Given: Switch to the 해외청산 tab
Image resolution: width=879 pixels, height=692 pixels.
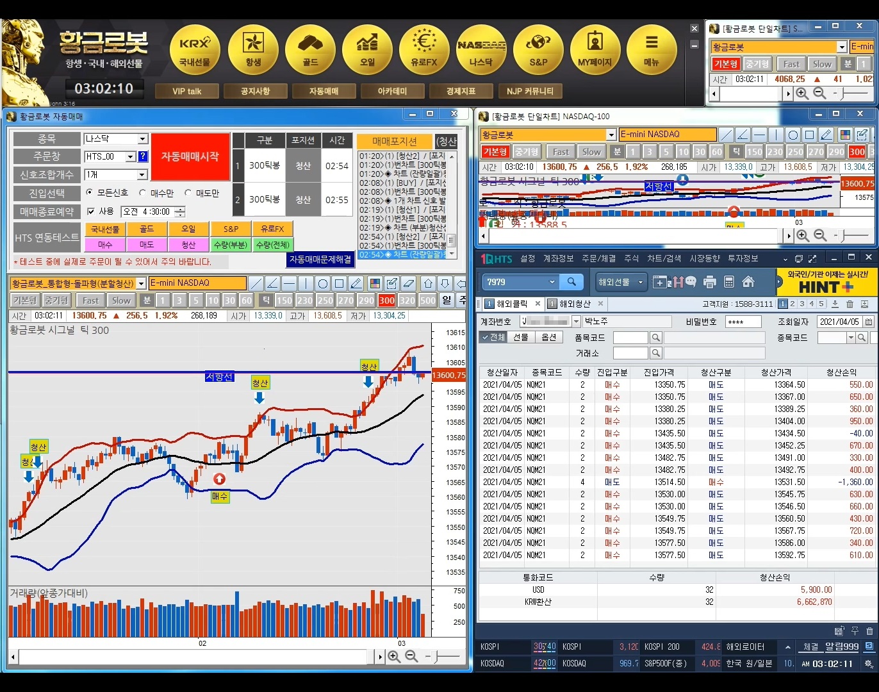Looking at the screenshot, I should tap(575, 304).
